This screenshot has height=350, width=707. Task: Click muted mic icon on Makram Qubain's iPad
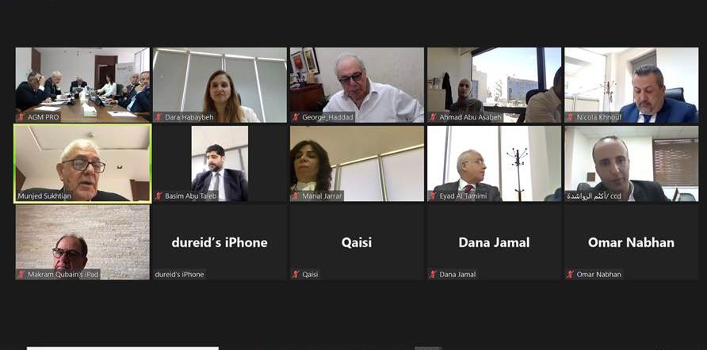click(21, 274)
